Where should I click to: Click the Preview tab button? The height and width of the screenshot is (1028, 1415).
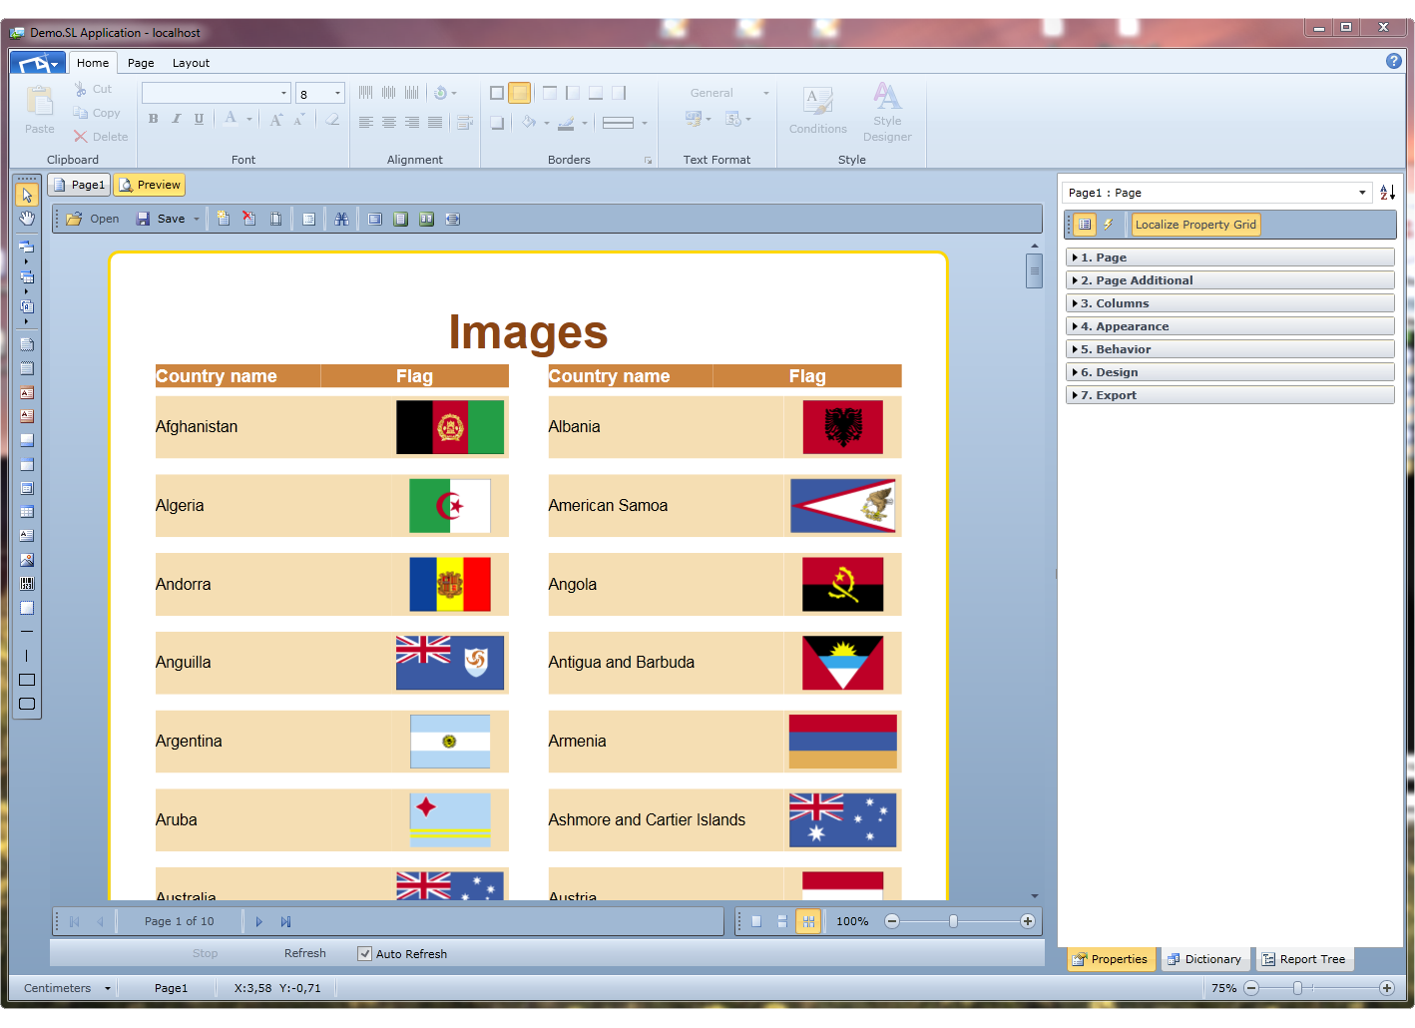(x=150, y=185)
